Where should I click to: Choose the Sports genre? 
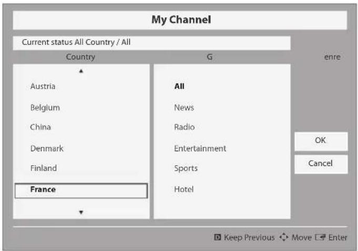click(186, 168)
